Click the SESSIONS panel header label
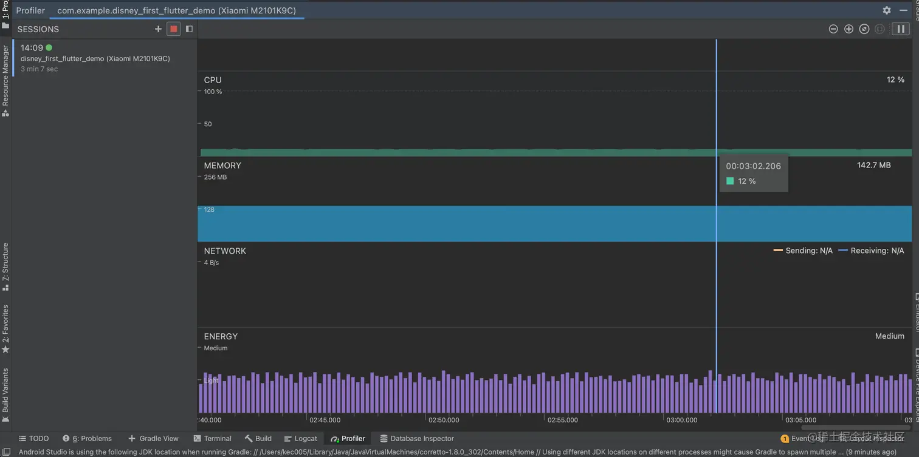 click(x=38, y=29)
